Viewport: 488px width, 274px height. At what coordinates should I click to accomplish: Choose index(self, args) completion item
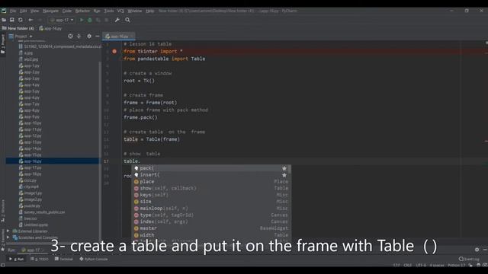coord(210,221)
